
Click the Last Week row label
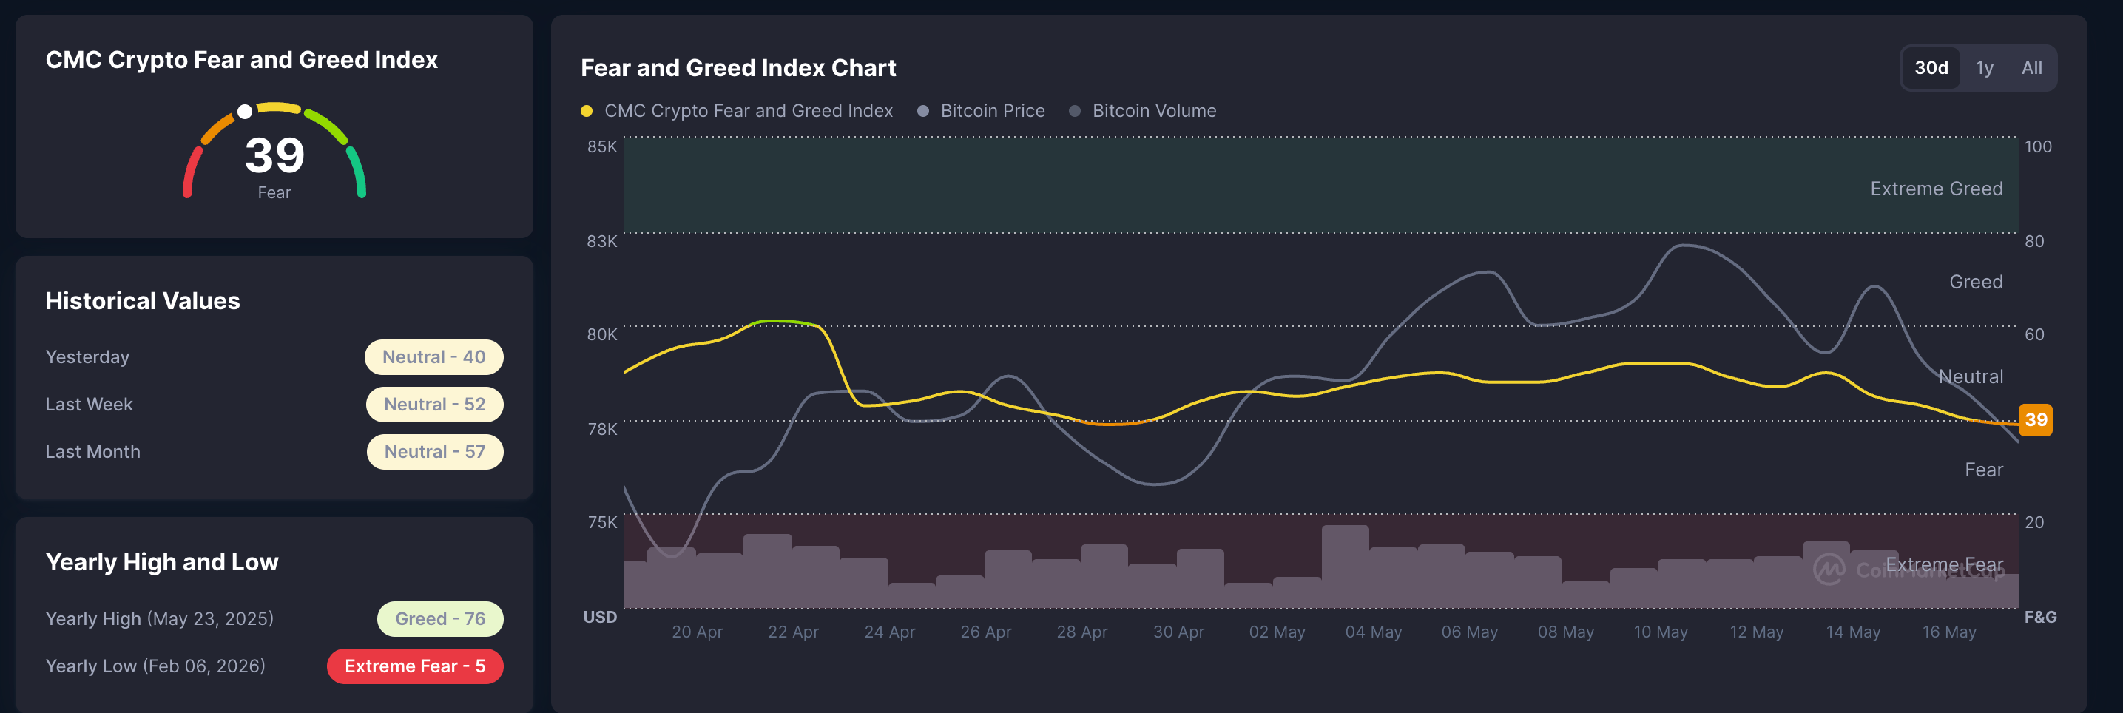click(x=89, y=404)
